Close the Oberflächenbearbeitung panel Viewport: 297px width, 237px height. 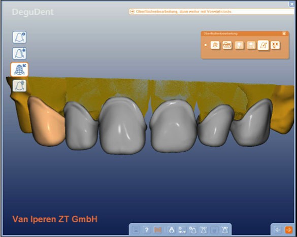284,33
